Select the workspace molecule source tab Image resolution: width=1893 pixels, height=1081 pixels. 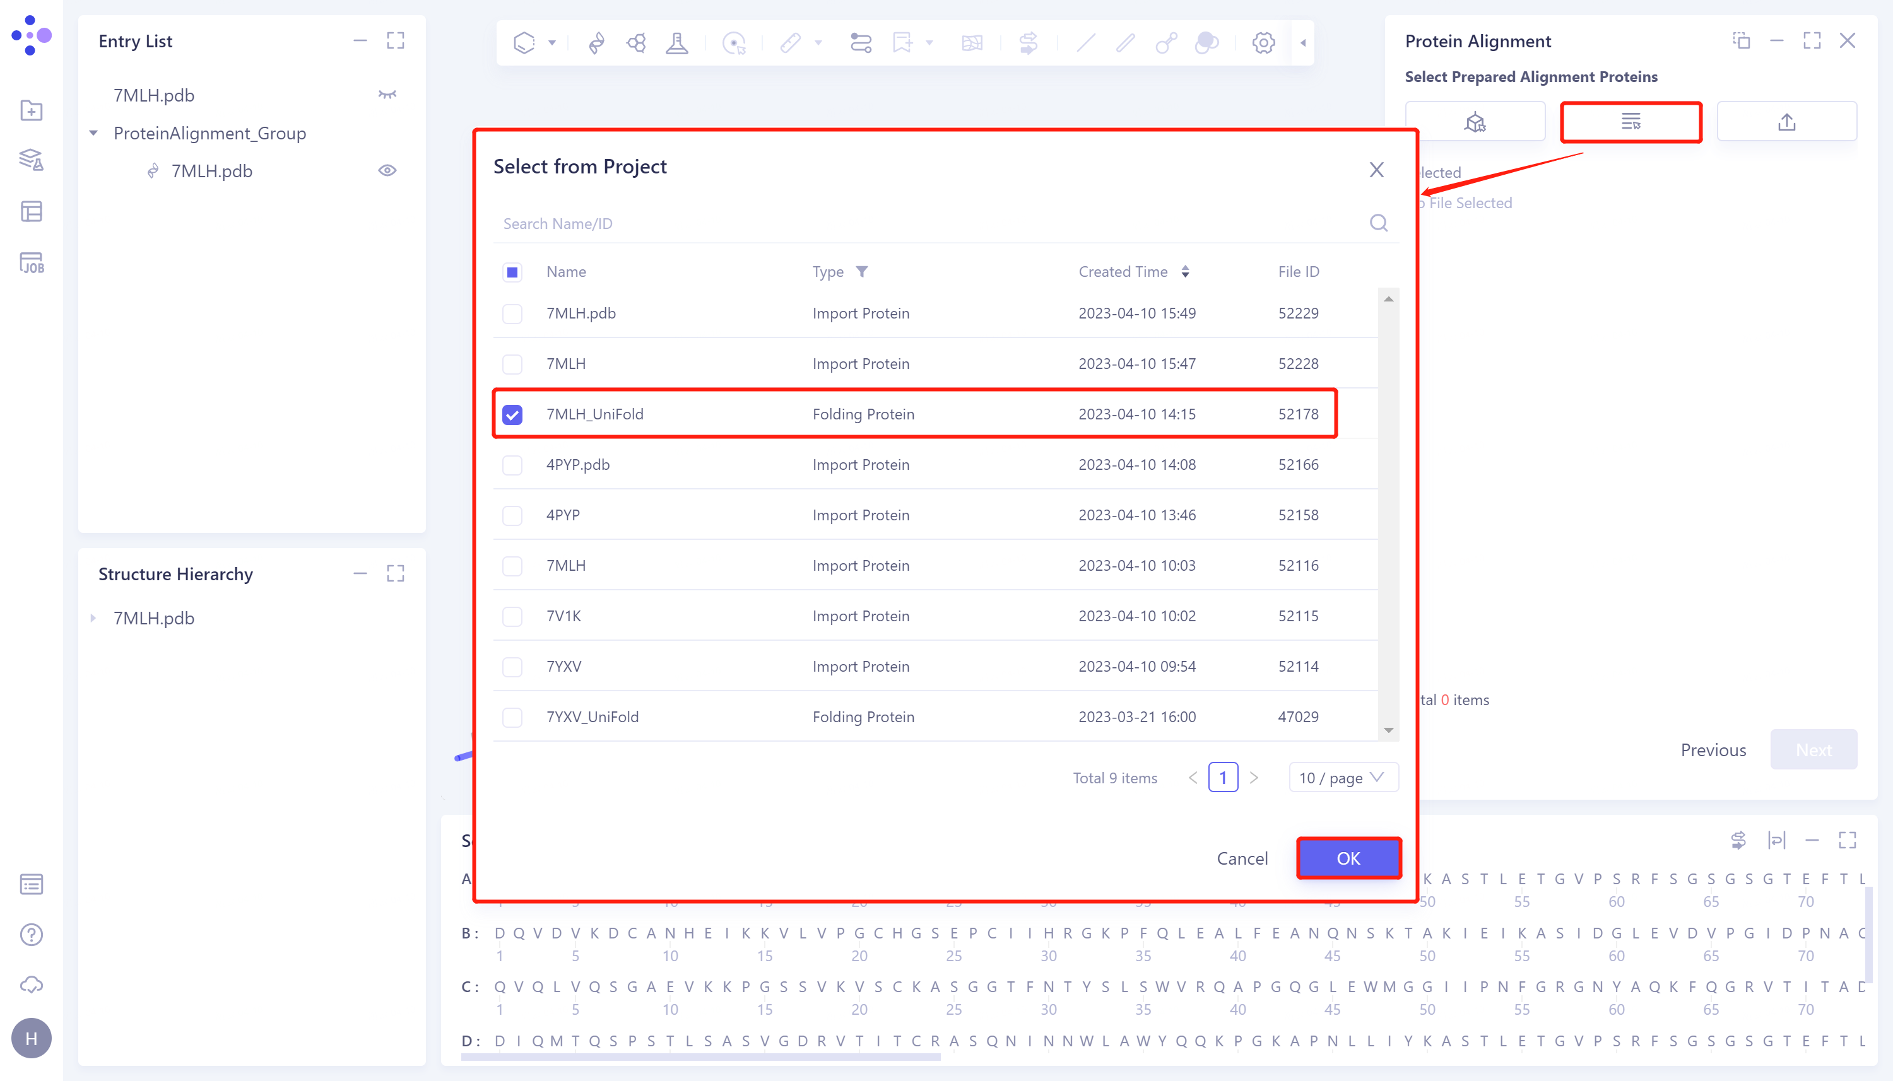click(1475, 122)
